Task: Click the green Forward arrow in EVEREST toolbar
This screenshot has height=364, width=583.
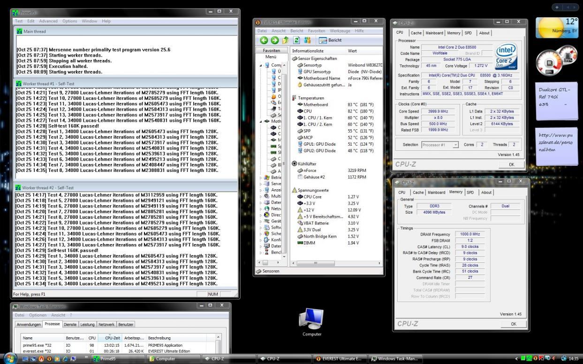Action: pos(274,40)
